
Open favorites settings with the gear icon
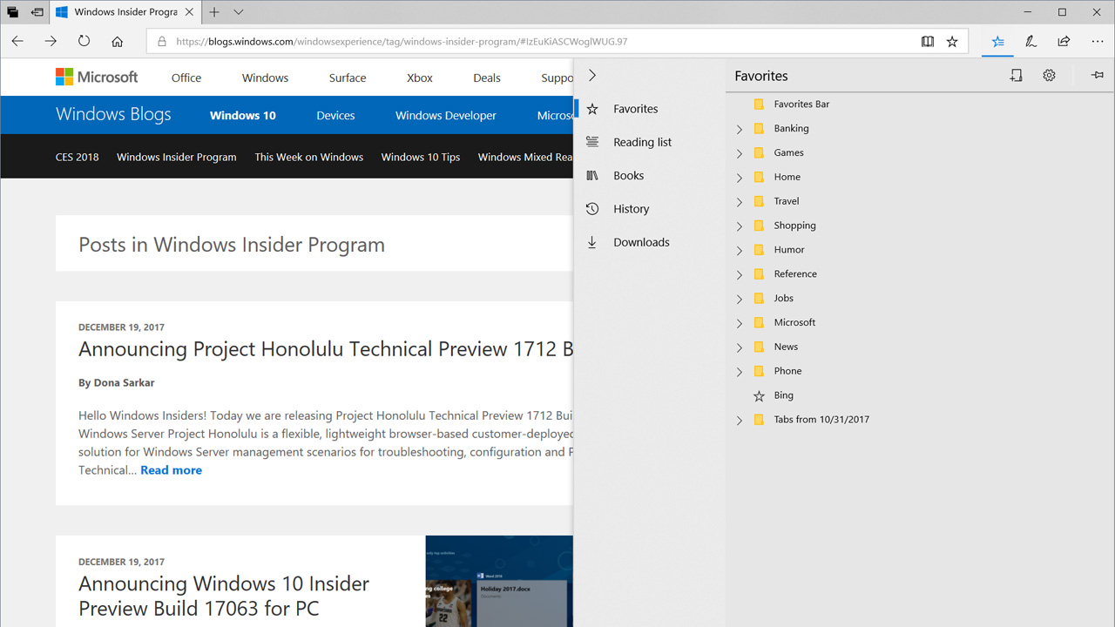(1049, 75)
